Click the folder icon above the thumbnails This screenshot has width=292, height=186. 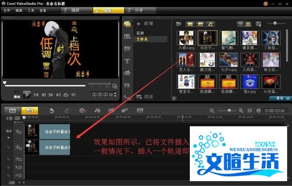[x=179, y=24]
